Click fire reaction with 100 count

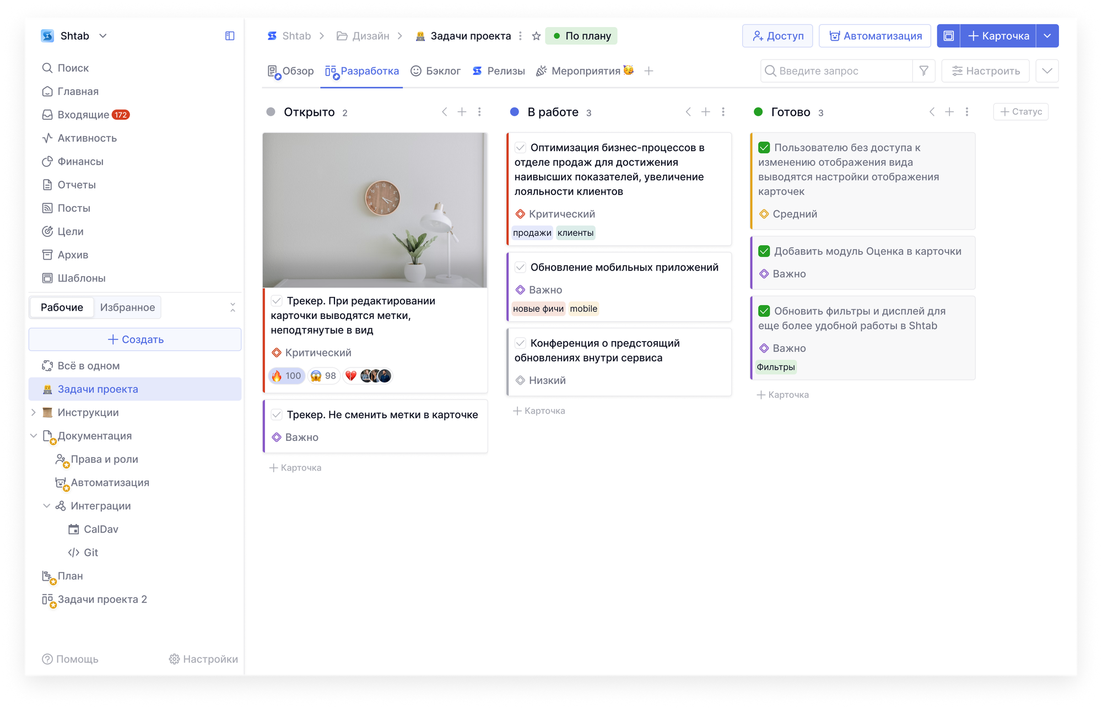point(287,376)
